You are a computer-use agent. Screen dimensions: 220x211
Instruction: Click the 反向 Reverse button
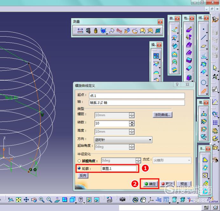tap(83, 175)
